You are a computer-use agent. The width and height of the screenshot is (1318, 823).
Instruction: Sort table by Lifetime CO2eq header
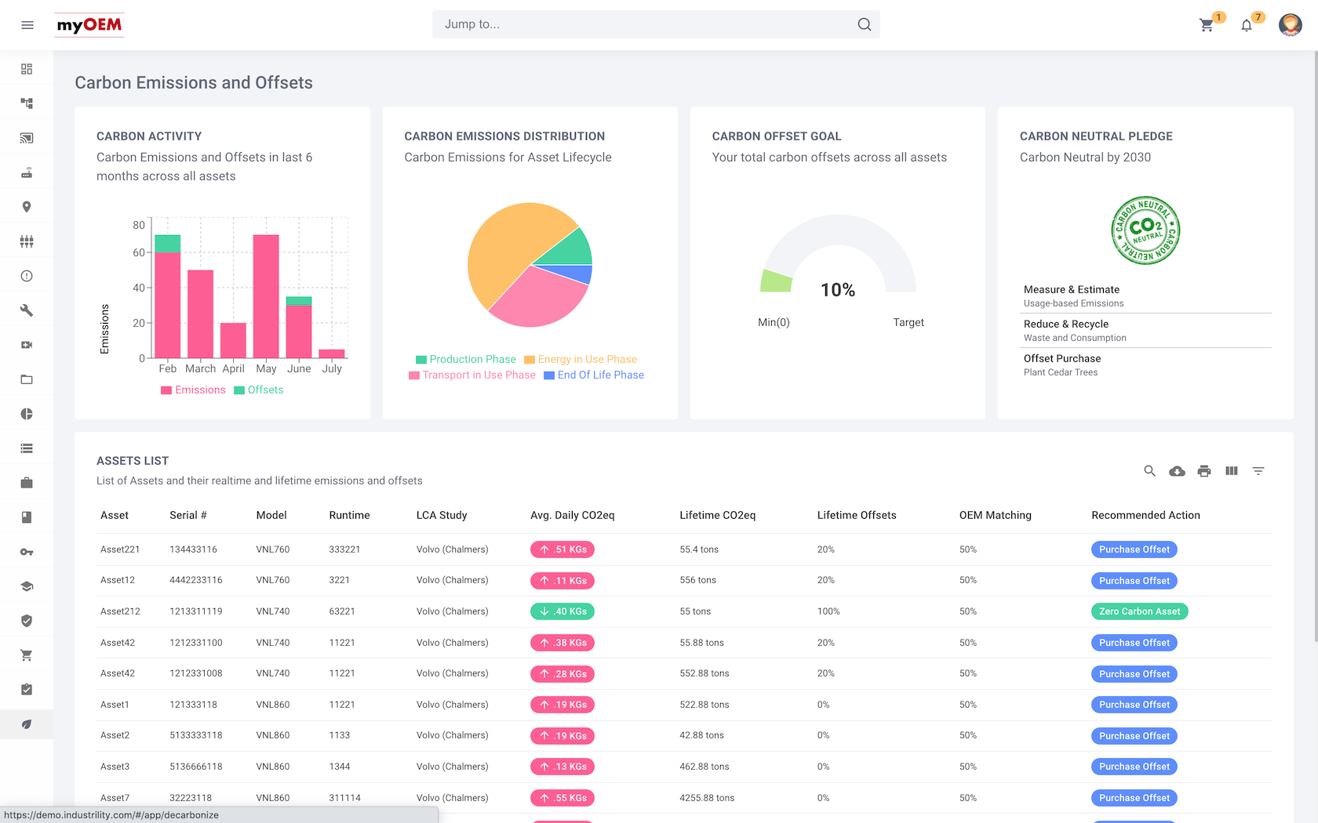(717, 515)
